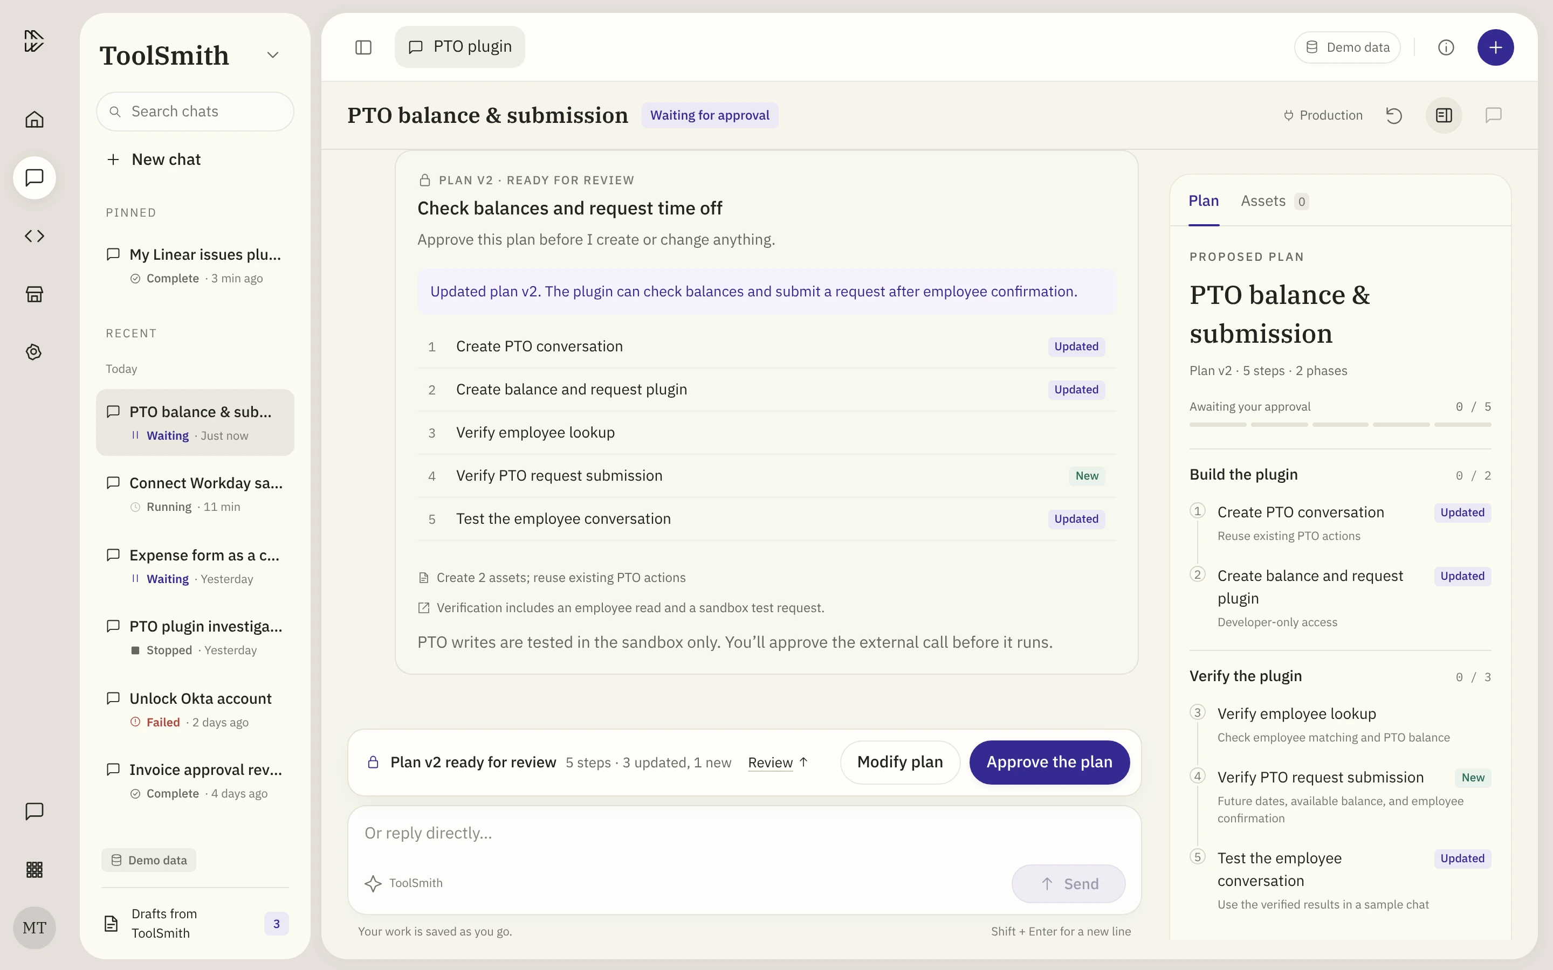Click the Or reply directly text box
Viewport: 1553px width, 970px height.
[744, 833]
